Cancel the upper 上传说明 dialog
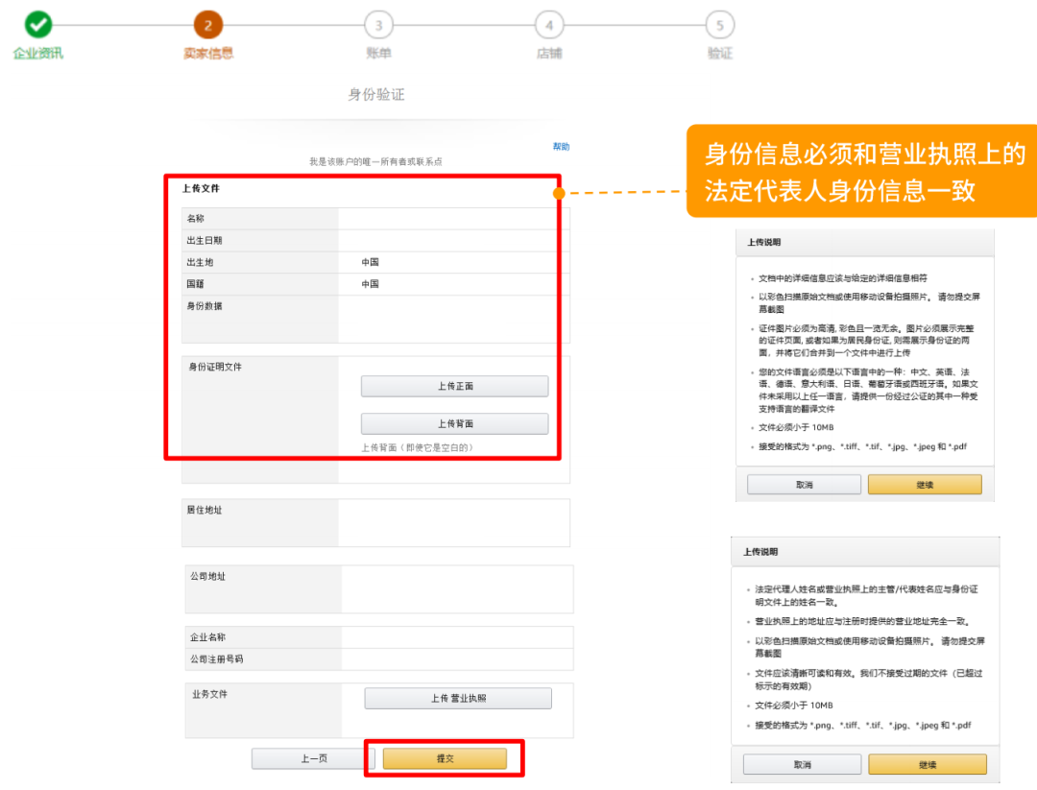1037x790 pixels. click(x=805, y=485)
